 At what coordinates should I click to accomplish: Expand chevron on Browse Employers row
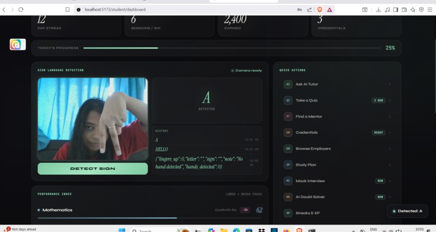coord(389,148)
